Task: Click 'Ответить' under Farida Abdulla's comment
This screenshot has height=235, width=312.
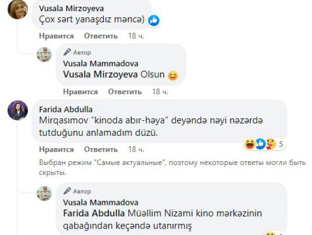Action: 100,150
